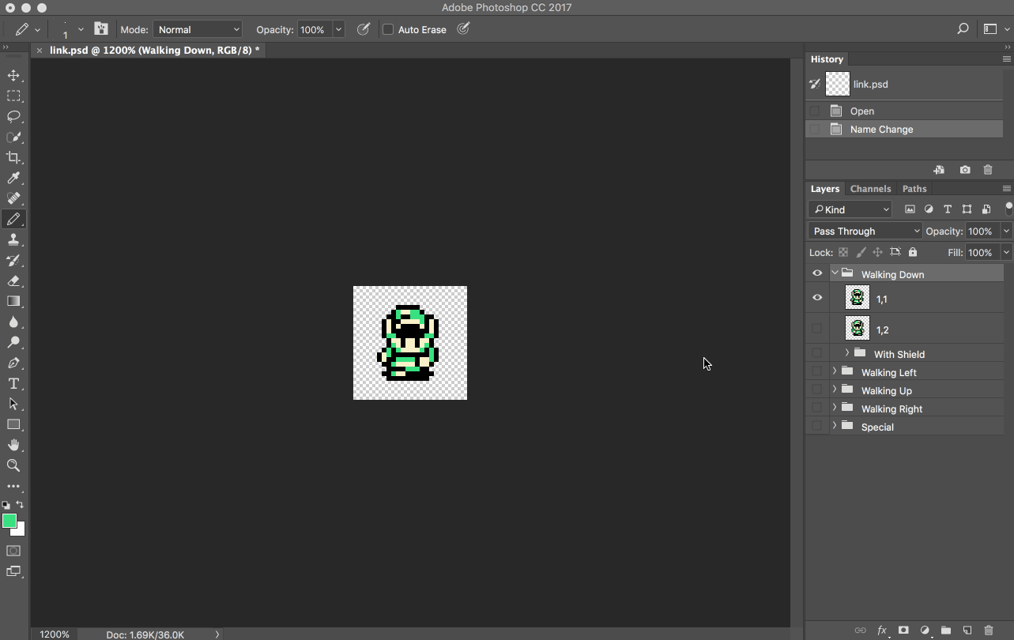Reset default foreground and background colors
This screenshot has width=1014, height=640.
6,505
